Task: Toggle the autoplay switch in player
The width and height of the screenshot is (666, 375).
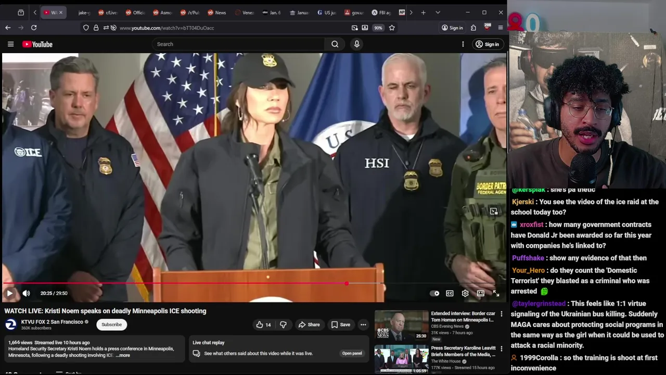Action: point(434,293)
